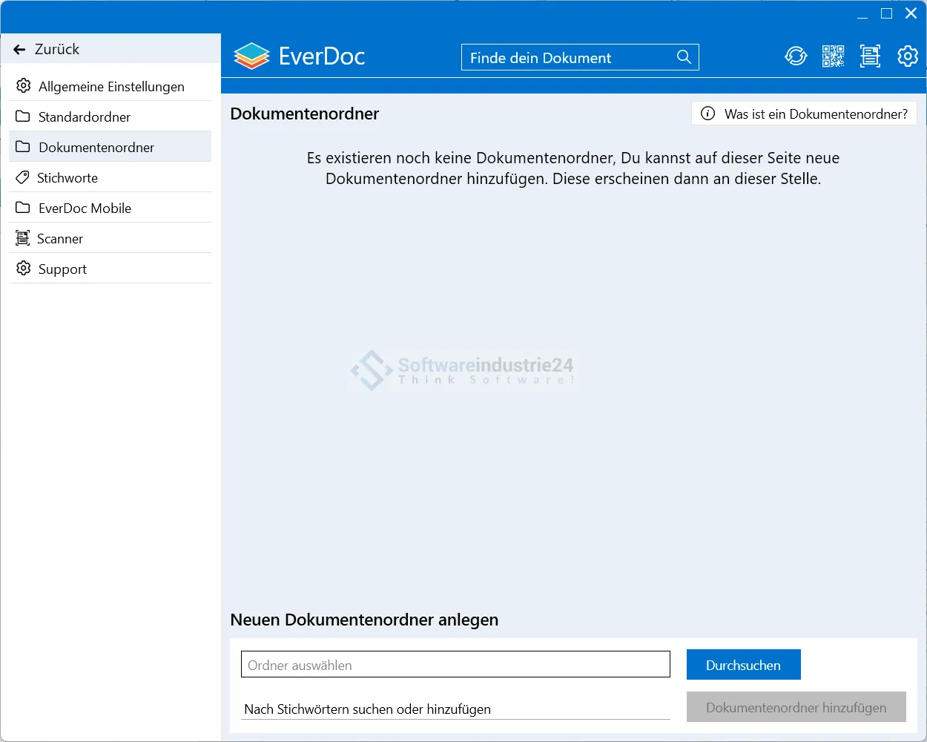Click the magnifier search icon
This screenshot has height=742, width=927.
pyautogui.click(x=684, y=57)
